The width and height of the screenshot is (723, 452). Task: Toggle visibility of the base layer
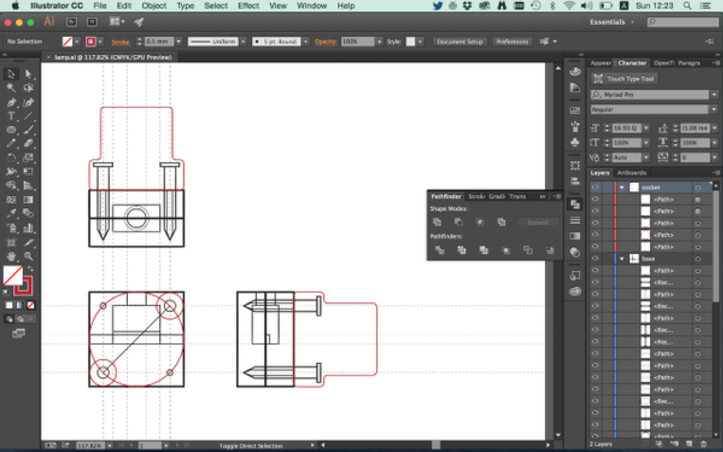tap(595, 259)
